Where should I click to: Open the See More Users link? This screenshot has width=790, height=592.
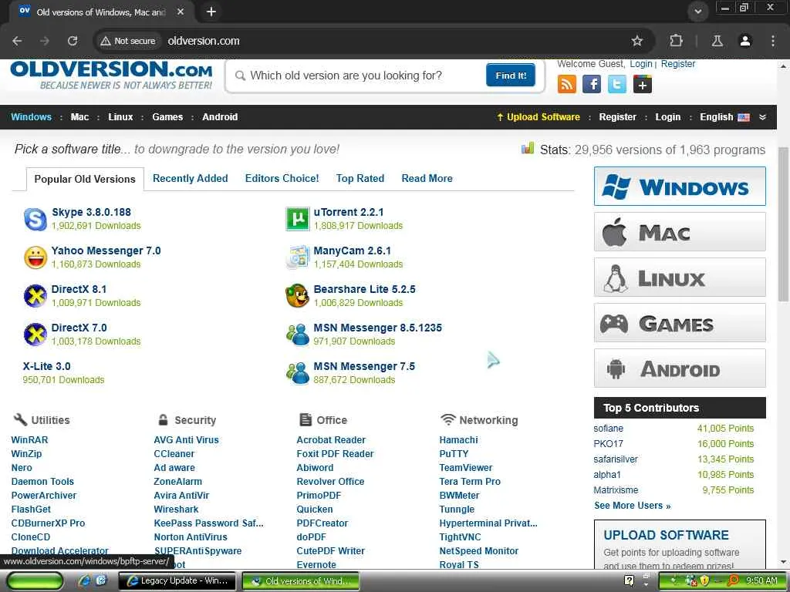click(x=632, y=506)
